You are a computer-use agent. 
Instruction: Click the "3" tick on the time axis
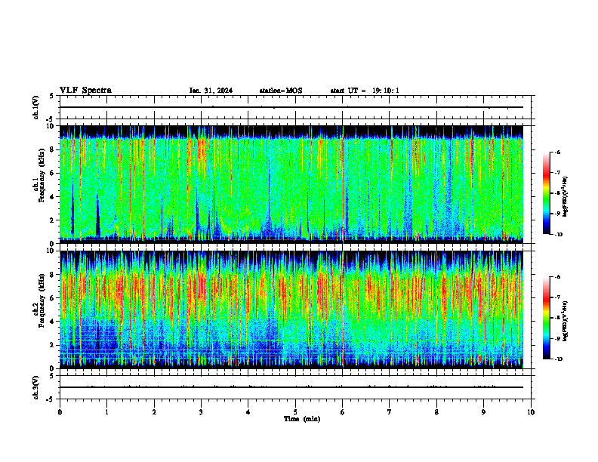pos(201,412)
